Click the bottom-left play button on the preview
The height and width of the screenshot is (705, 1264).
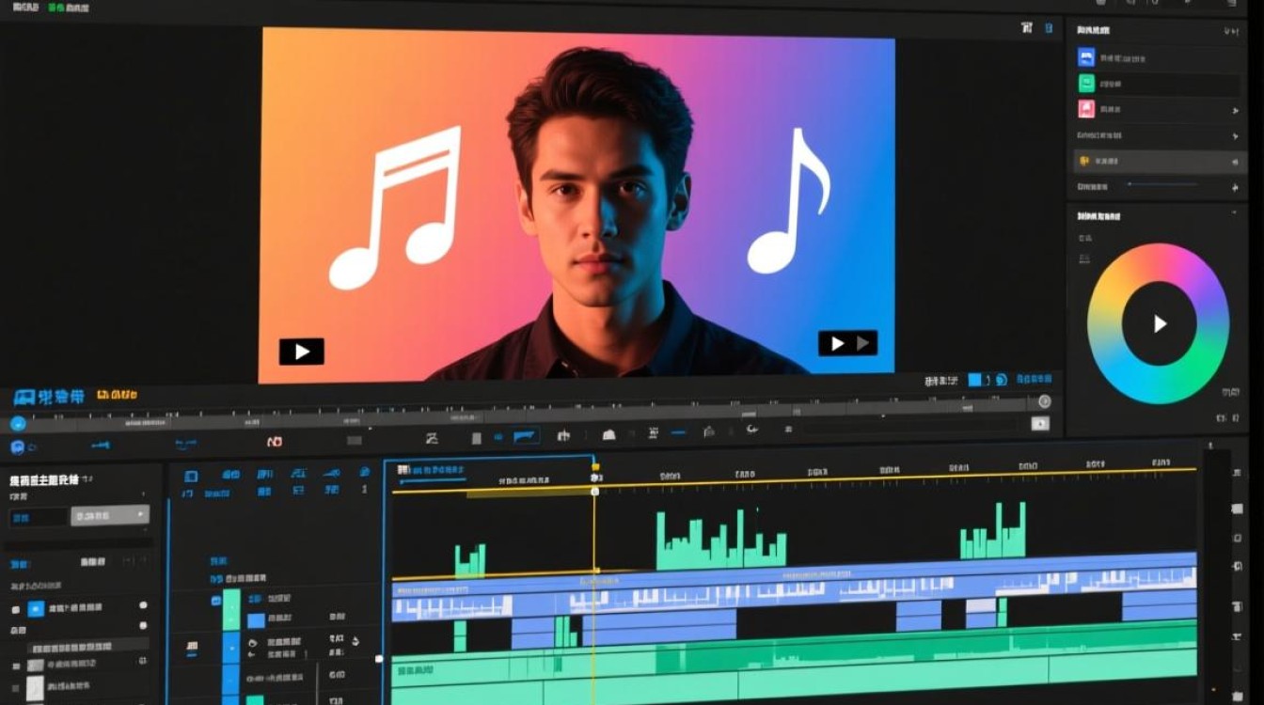click(301, 352)
